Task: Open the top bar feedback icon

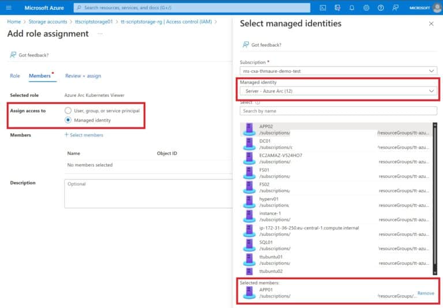Action: pos(395,7)
